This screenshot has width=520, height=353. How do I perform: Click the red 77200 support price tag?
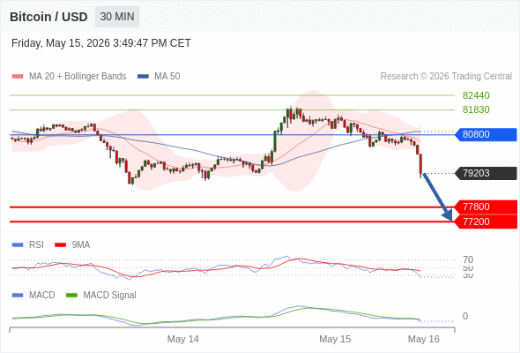pos(486,222)
